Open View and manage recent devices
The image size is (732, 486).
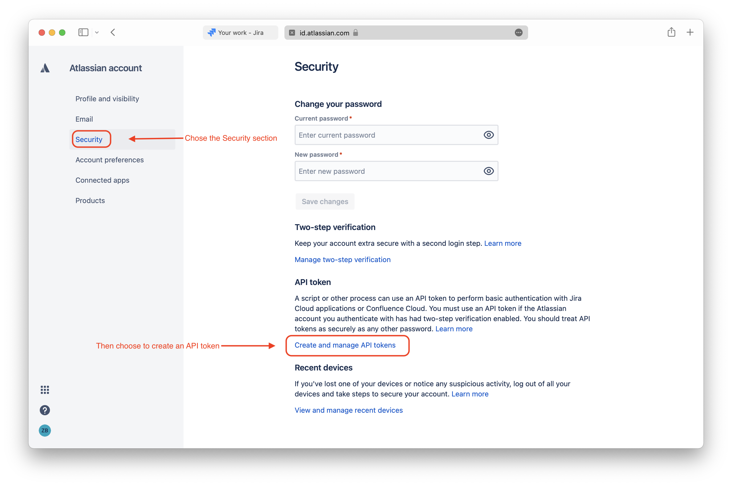[x=348, y=410]
